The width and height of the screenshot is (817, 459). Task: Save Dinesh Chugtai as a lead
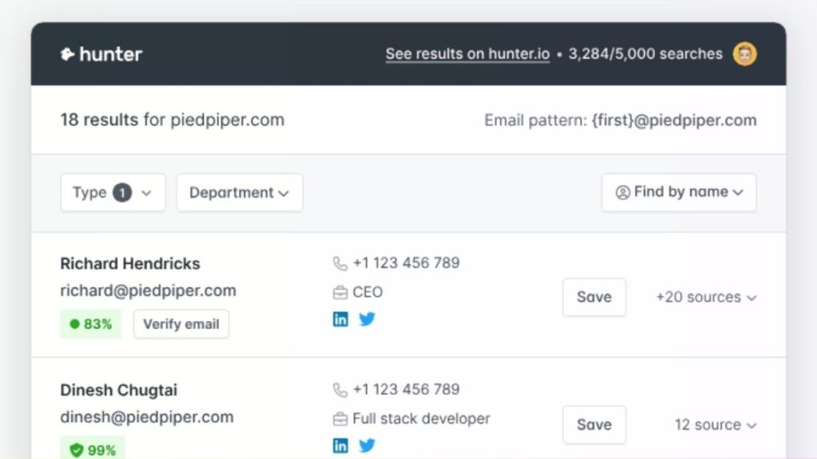click(x=594, y=425)
